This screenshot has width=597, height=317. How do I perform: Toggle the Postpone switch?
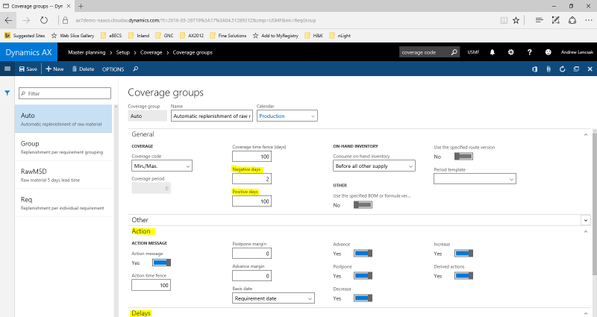pyautogui.click(x=363, y=276)
